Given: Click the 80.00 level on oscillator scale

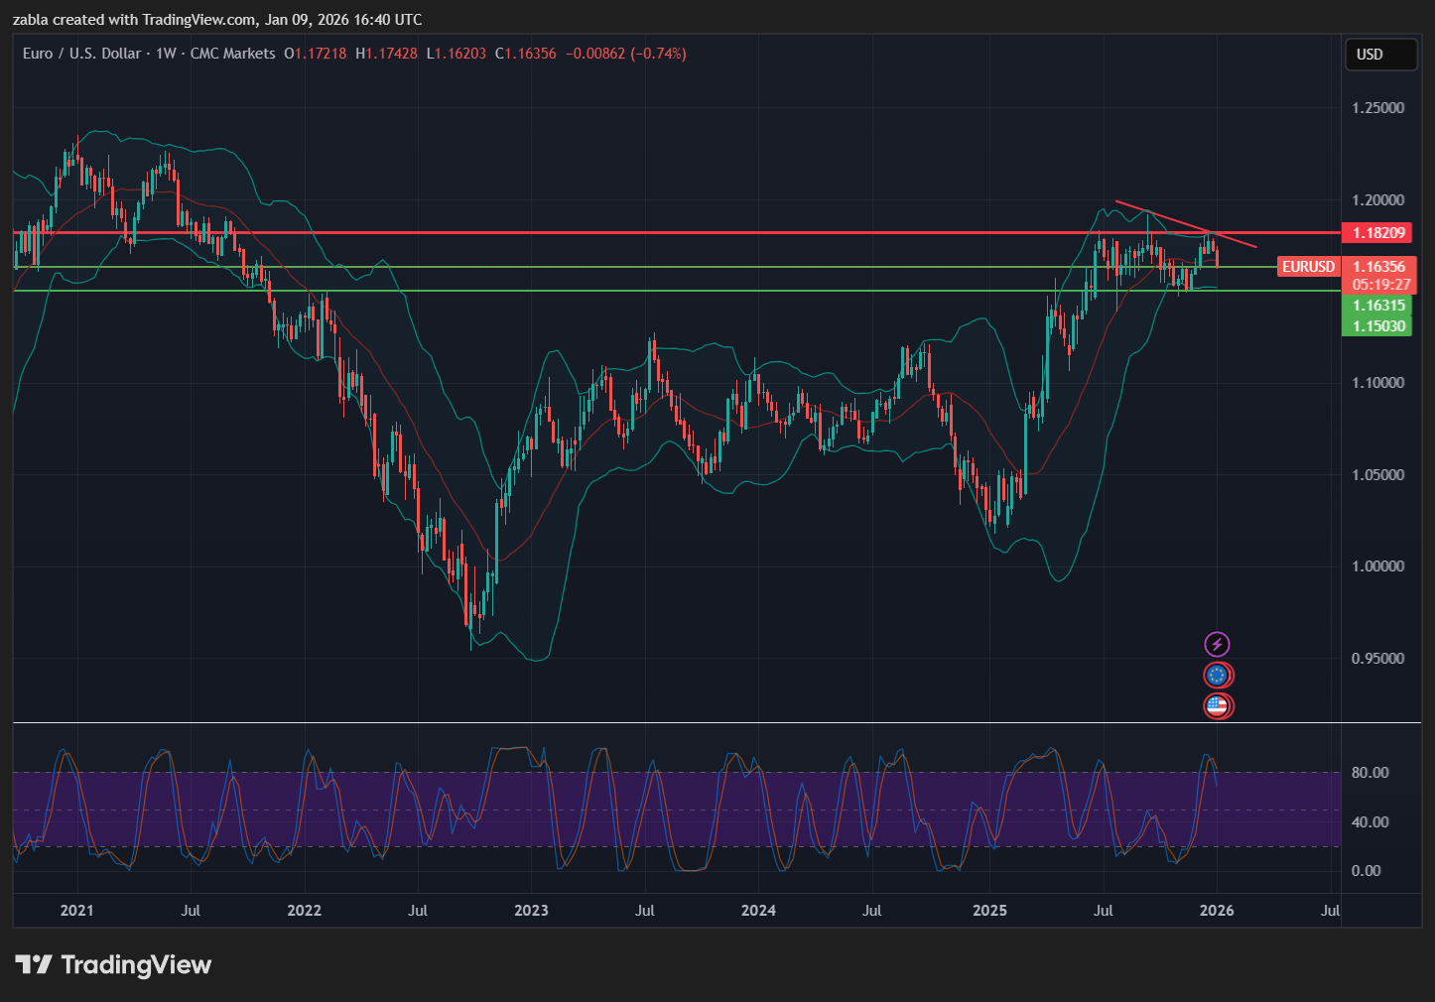Looking at the screenshot, I should click(x=1370, y=773).
